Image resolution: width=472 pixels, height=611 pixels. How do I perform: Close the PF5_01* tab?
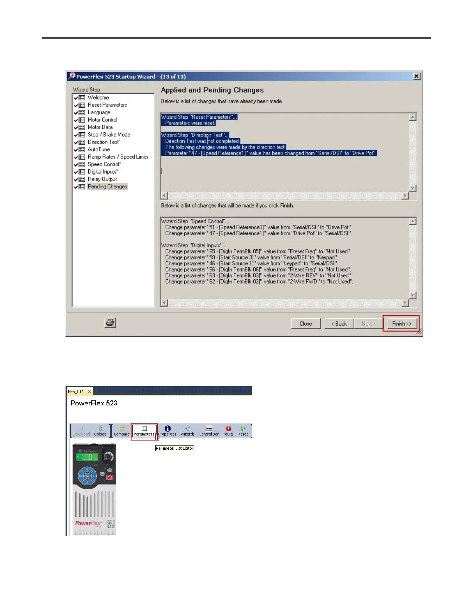[x=89, y=391]
